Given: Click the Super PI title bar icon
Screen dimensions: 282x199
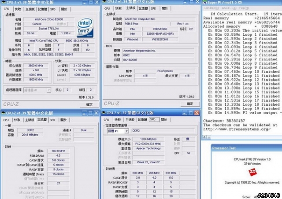Looking at the screenshot, I should pos(204,2).
